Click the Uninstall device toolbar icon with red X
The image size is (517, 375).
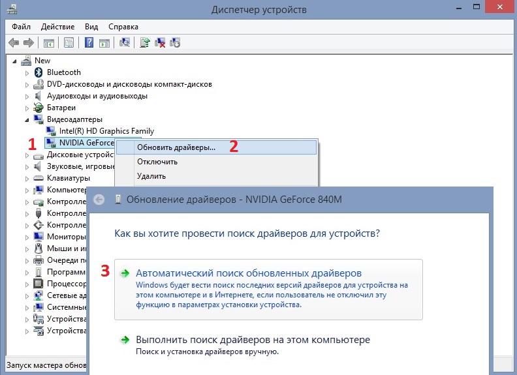click(x=160, y=42)
